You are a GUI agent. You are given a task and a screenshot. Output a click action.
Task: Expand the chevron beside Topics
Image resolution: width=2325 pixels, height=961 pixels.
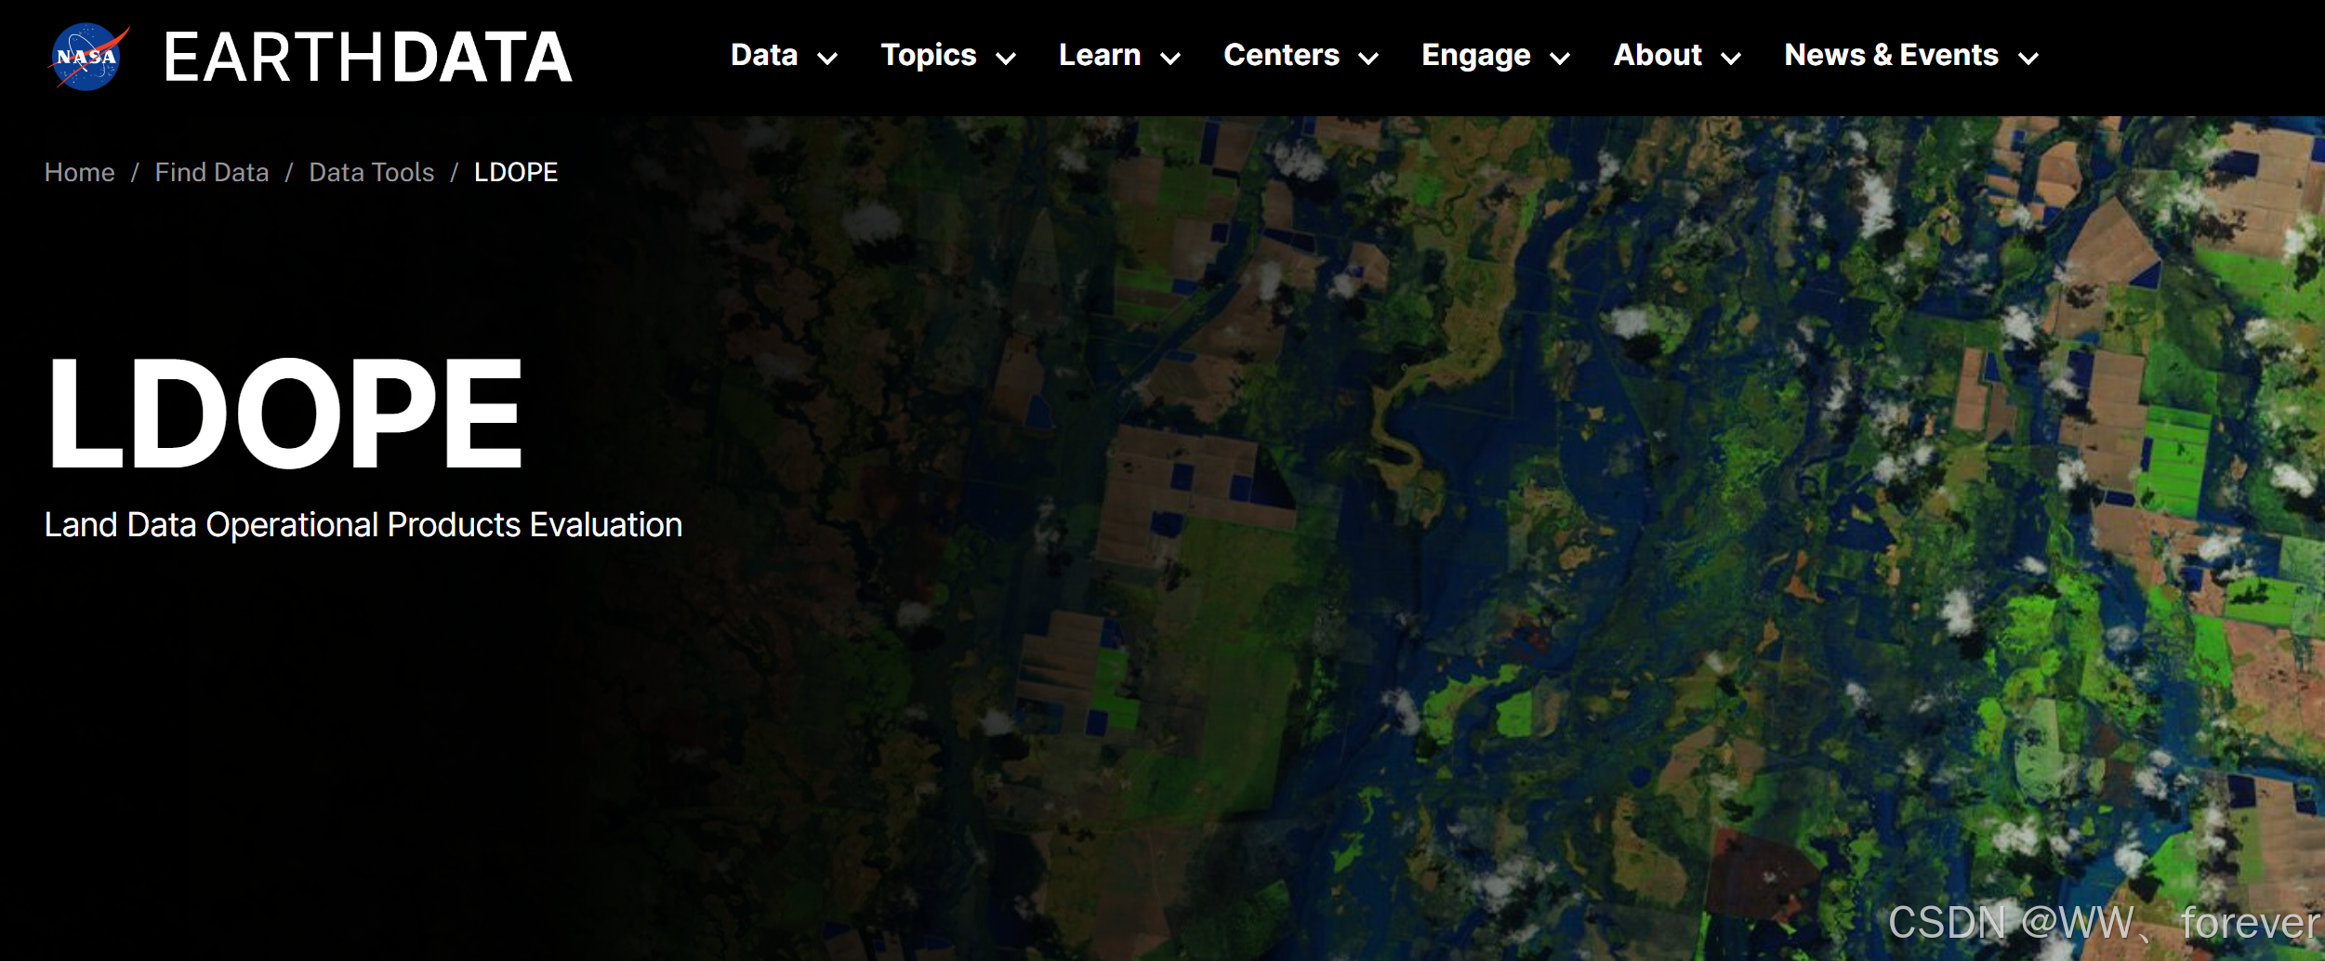(x=1006, y=59)
